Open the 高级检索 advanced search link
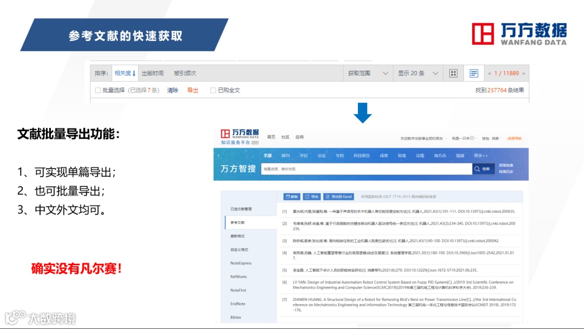Screen dimensions: 584x329 click(x=506, y=165)
